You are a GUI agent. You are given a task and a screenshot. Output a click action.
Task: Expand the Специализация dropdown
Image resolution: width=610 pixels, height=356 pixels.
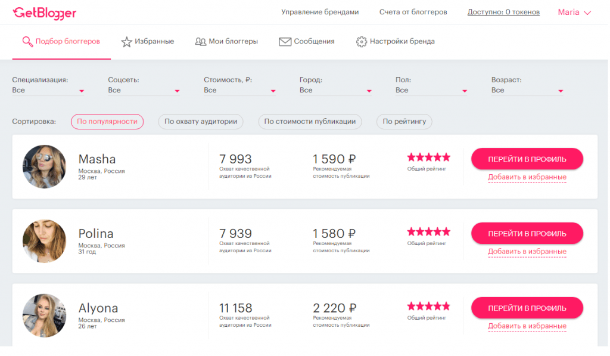point(48,90)
